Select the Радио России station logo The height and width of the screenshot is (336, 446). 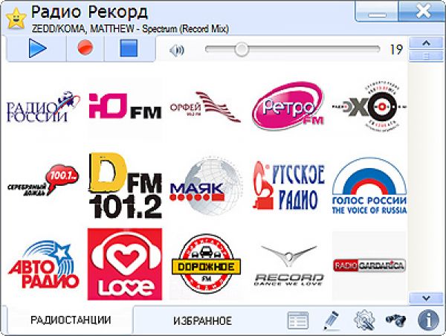tap(43, 109)
